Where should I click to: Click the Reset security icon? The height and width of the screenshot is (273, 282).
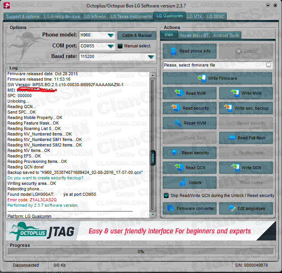(x=175, y=152)
